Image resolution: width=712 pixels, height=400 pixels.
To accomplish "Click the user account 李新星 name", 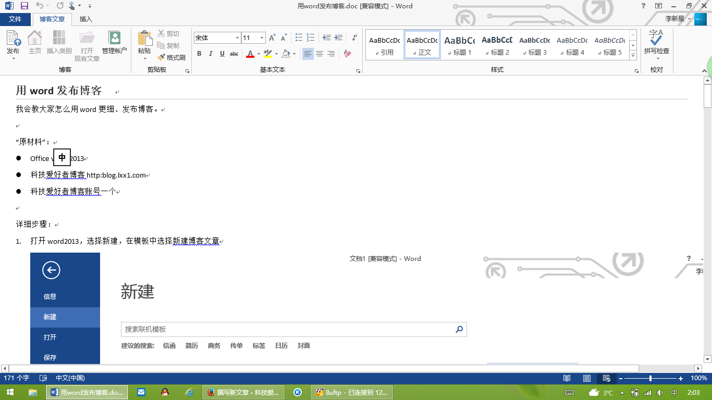I will coord(675,19).
